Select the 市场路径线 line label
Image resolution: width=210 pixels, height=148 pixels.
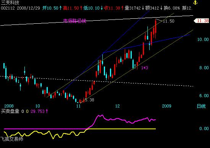(74, 21)
